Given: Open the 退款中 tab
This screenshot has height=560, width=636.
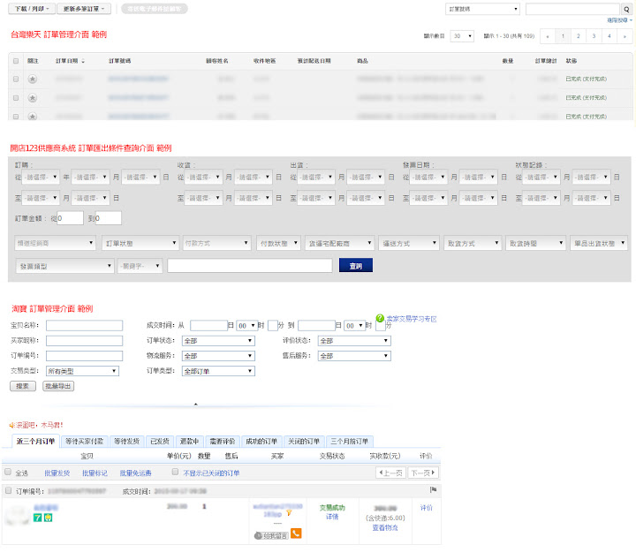Looking at the screenshot, I should pyautogui.click(x=188, y=441).
